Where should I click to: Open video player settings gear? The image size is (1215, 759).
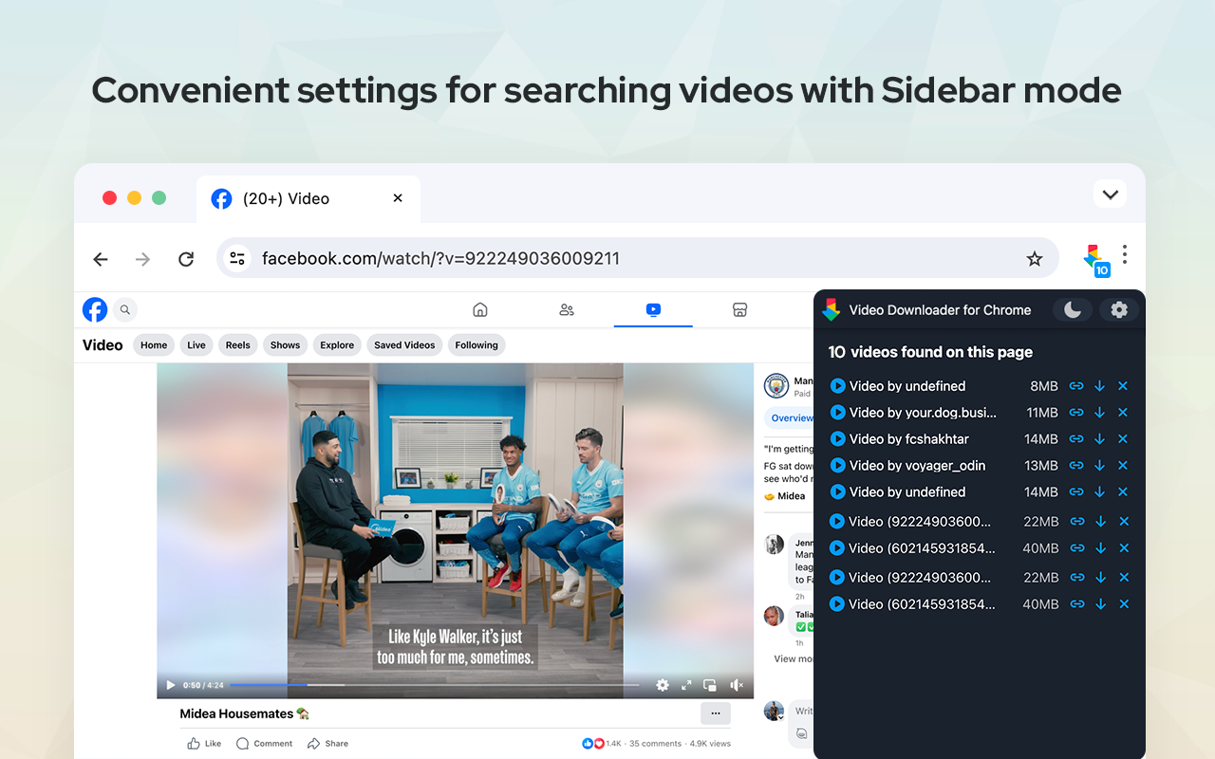click(x=663, y=685)
